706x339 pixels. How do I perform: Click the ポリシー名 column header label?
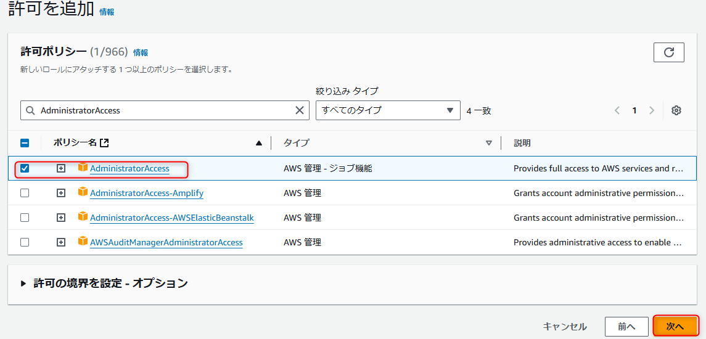pyautogui.click(x=75, y=143)
